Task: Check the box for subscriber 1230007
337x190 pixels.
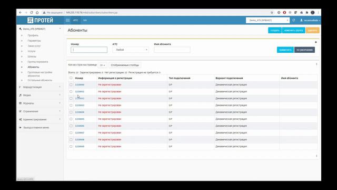Action: click(71, 132)
